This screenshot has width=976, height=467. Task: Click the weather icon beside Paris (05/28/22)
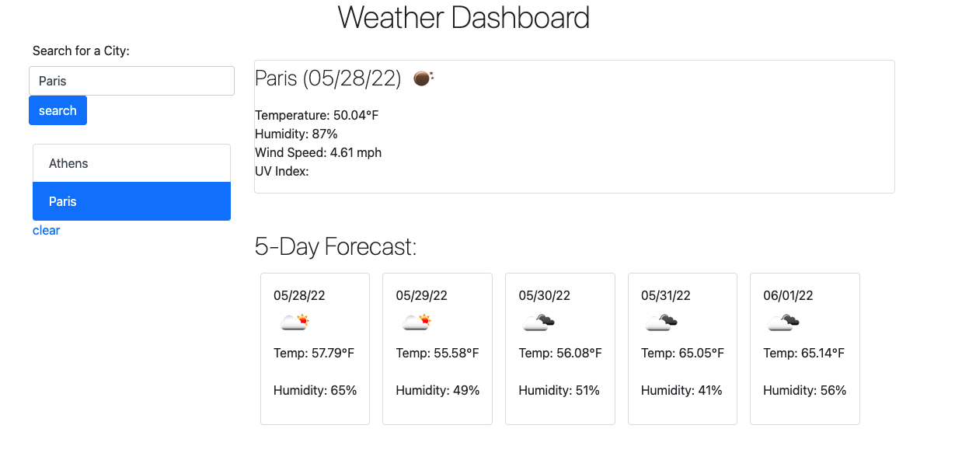[422, 77]
